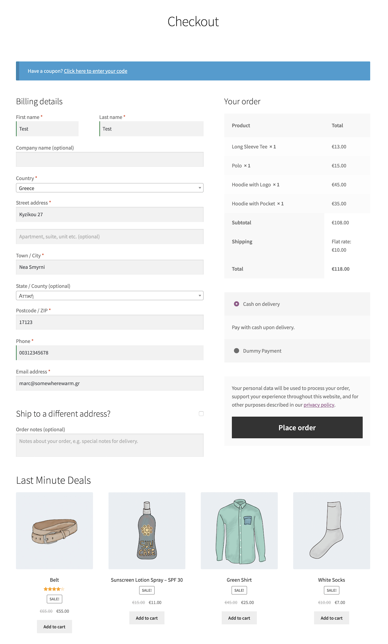Add Sunscreen Lotion Spray to cart
Screen dimensions: 388x644
(x=147, y=618)
